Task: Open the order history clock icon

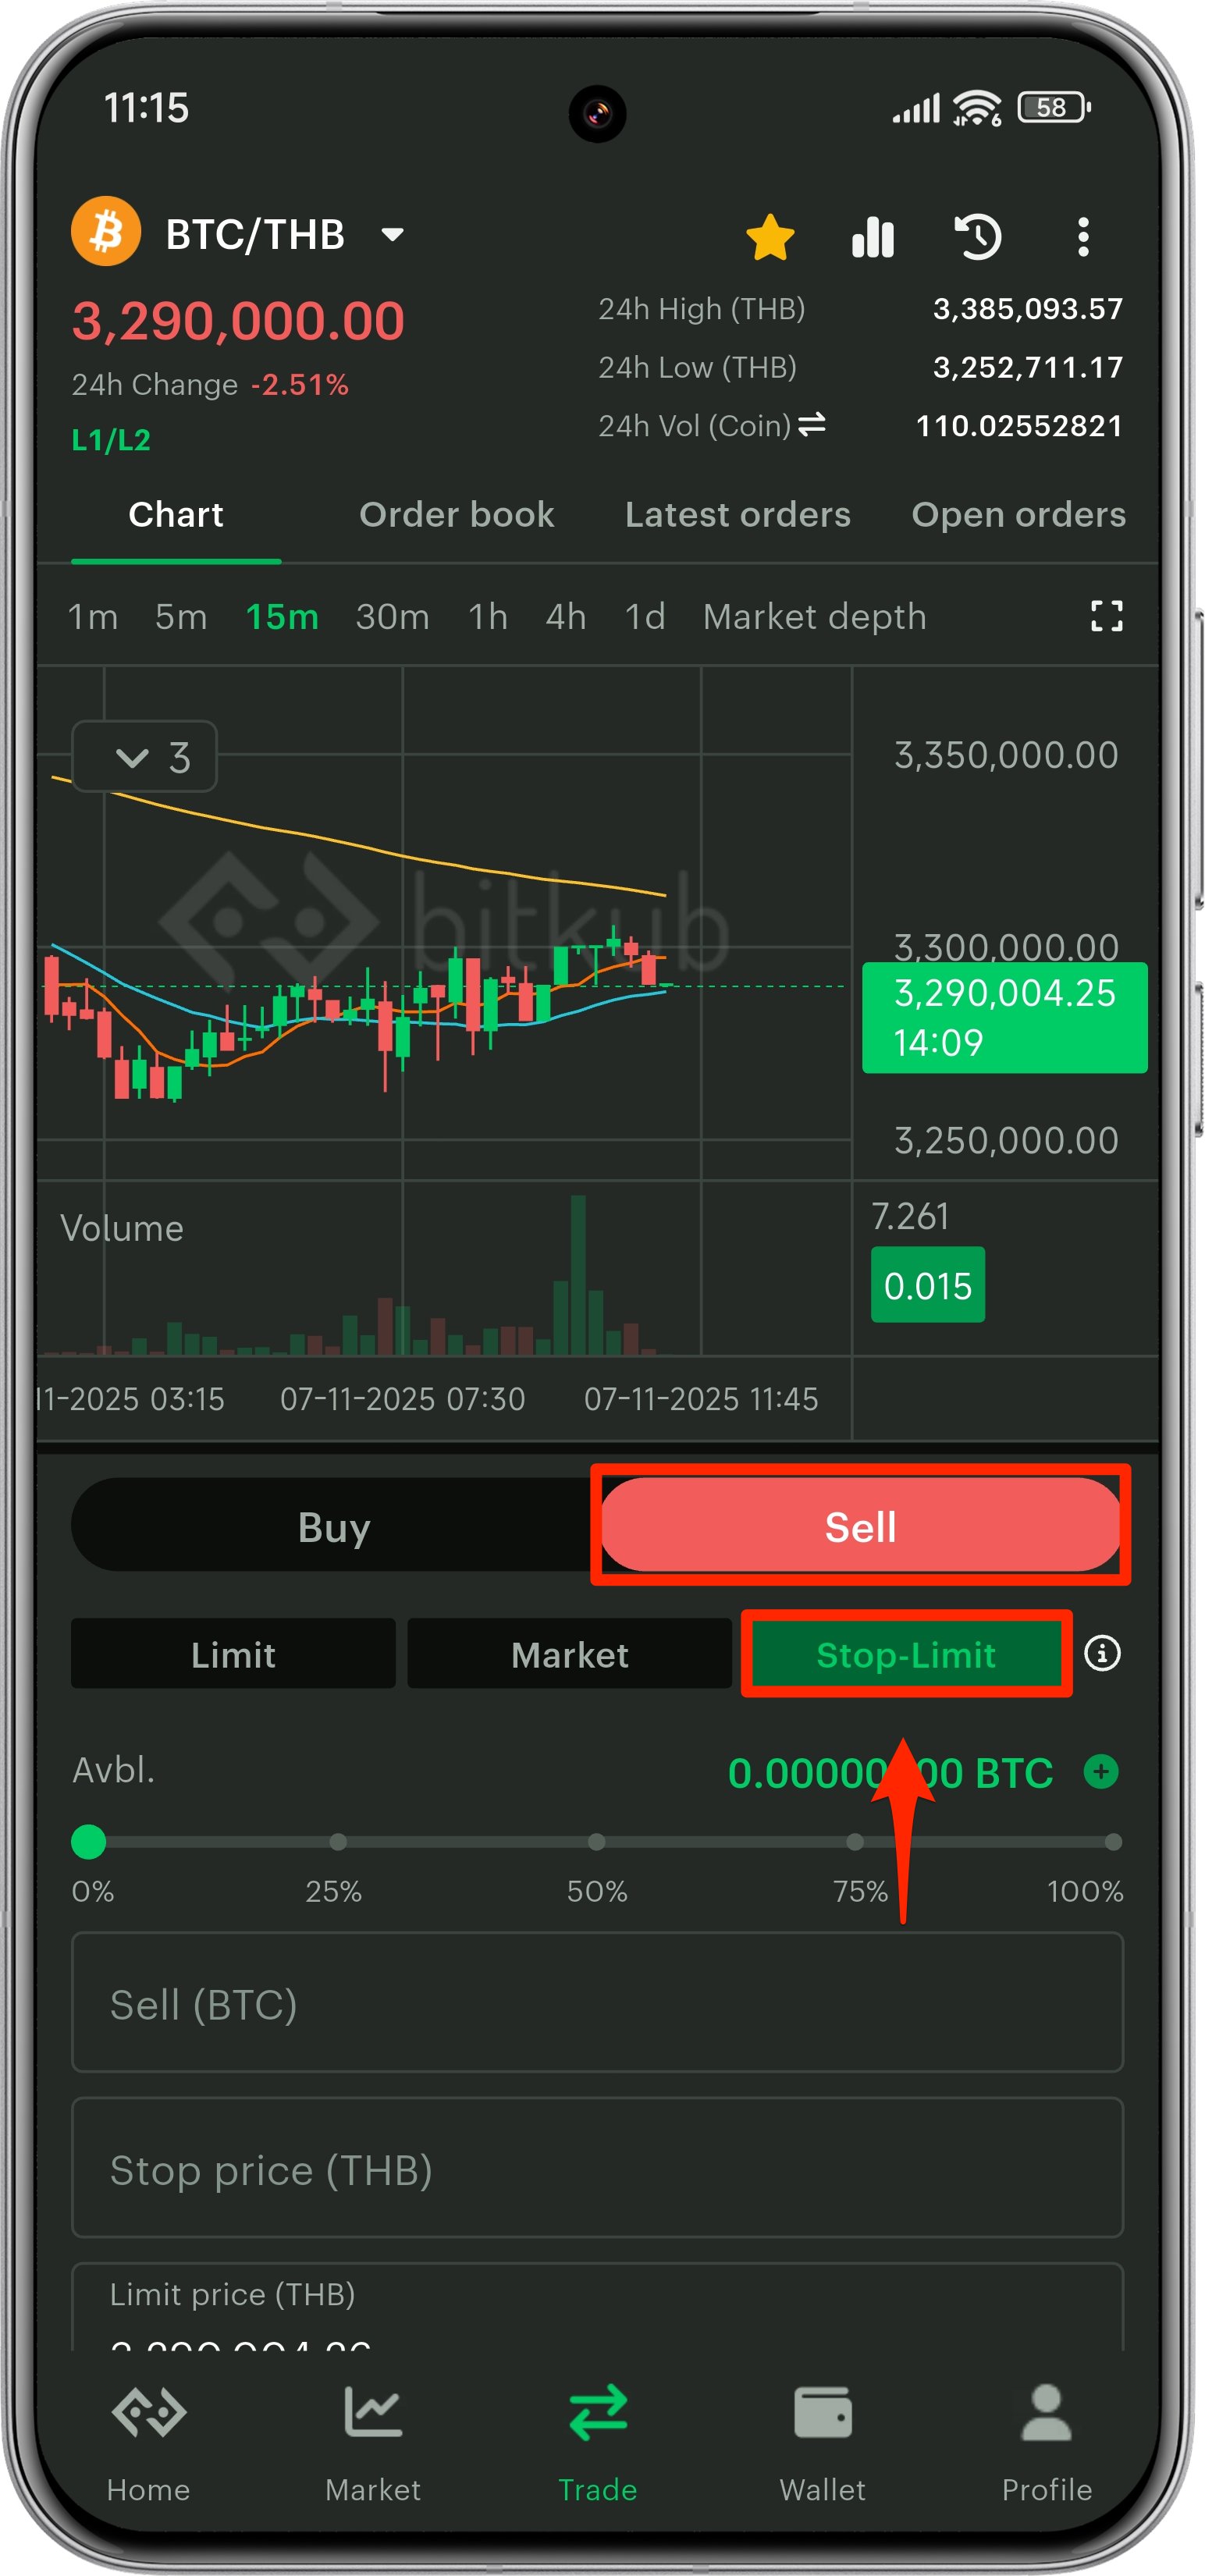Action: pos(977,237)
